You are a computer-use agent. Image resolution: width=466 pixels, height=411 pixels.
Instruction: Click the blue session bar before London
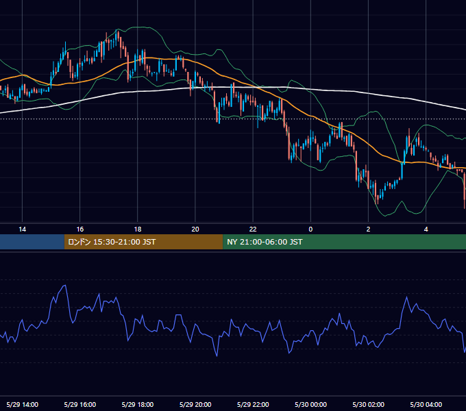32,242
